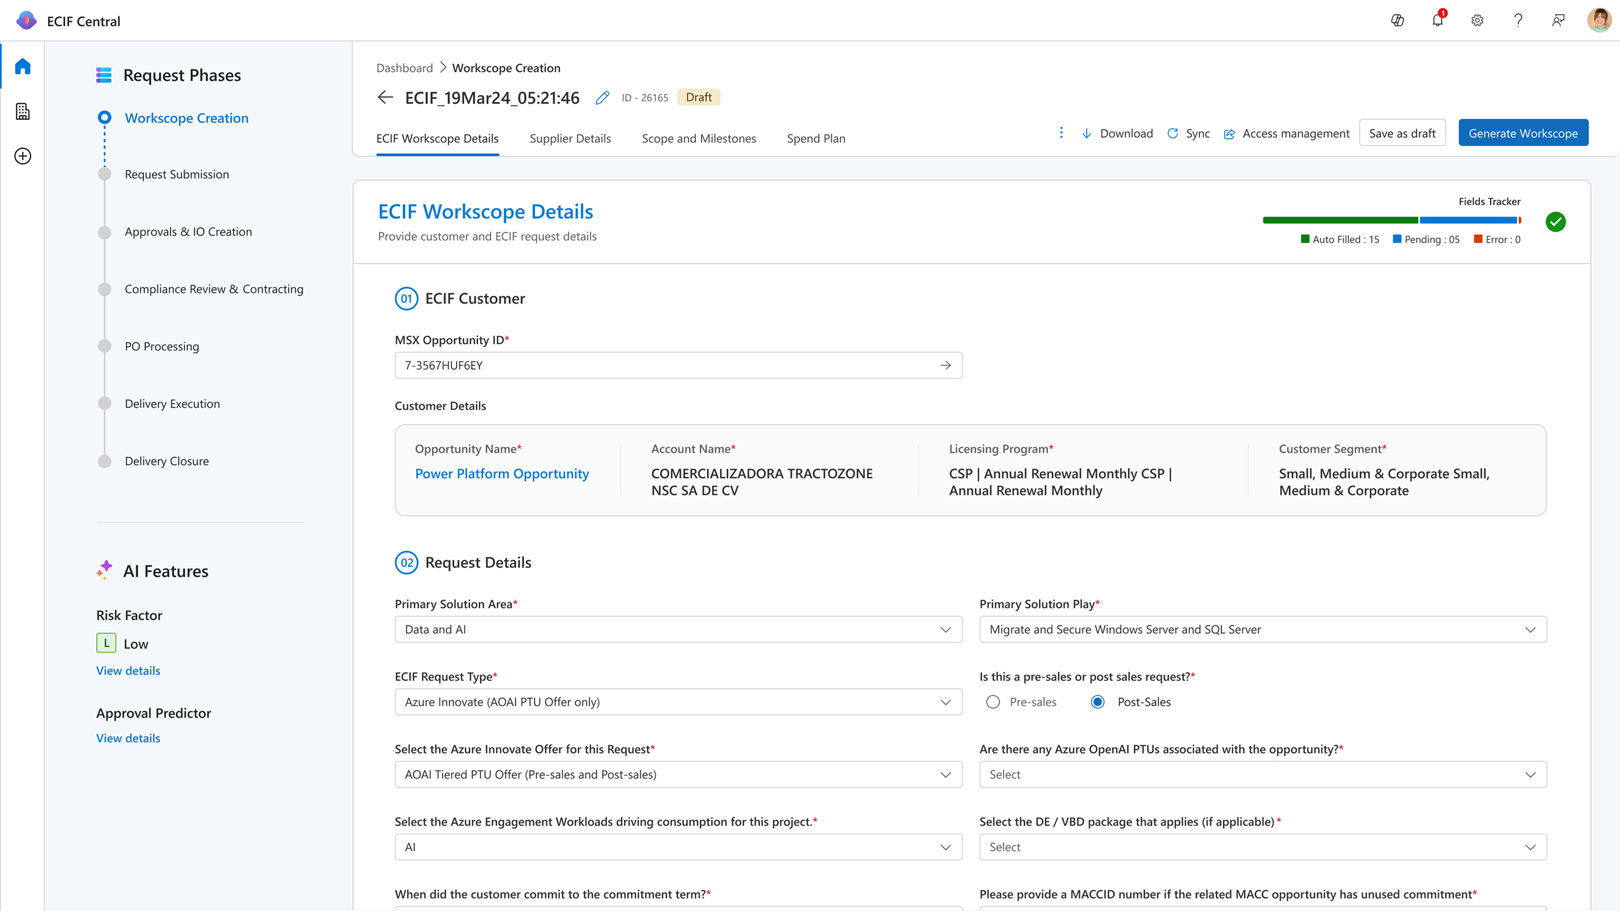Select the Post-Sales radio button
1620x911 pixels.
point(1097,702)
